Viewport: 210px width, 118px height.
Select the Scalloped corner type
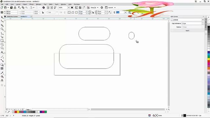[x=73, y=12]
